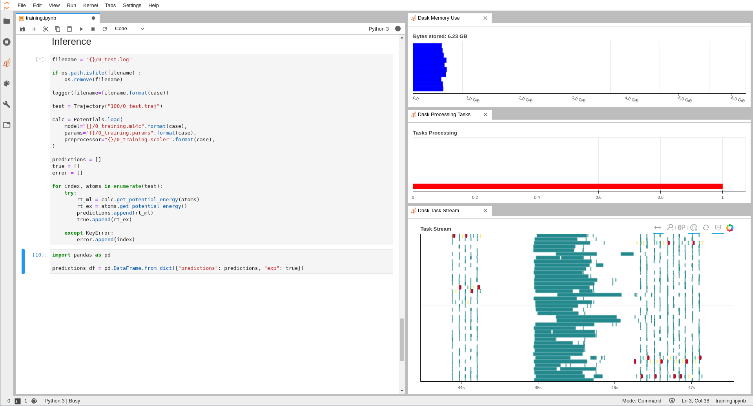Restart the kernel from the toolbar
Image resolution: width=753 pixels, height=406 pixels.
[x=105, y=29]
